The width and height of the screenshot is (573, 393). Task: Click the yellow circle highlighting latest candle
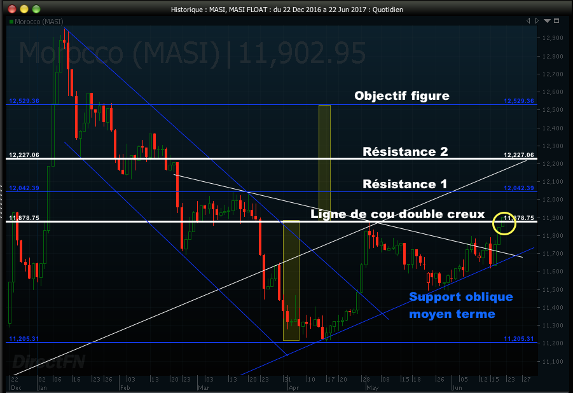(x=504, y=223)
